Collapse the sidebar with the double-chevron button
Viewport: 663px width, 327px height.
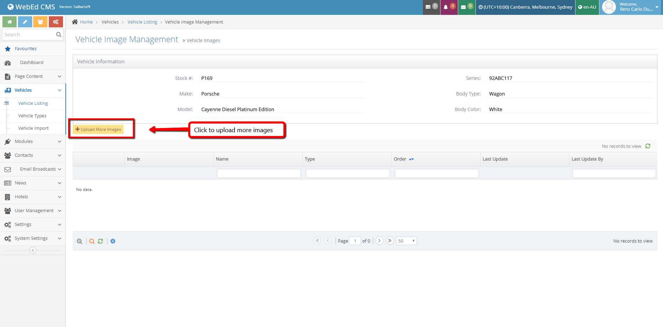pyautogui.click(x=33, y=250)
